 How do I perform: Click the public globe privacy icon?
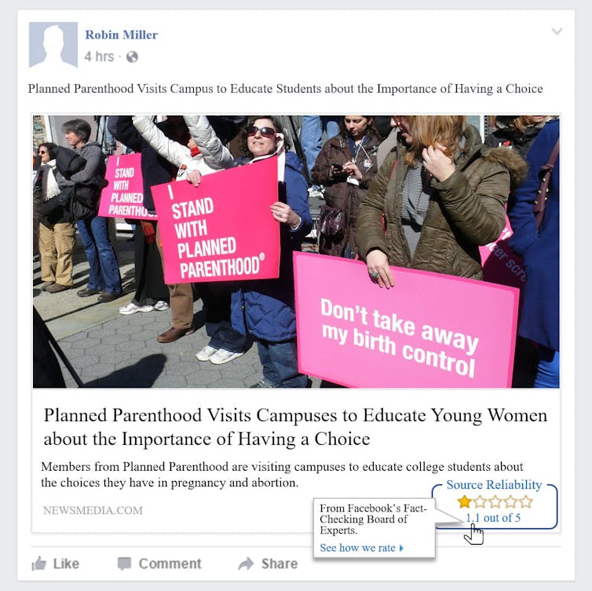click(x=132, y=57)
